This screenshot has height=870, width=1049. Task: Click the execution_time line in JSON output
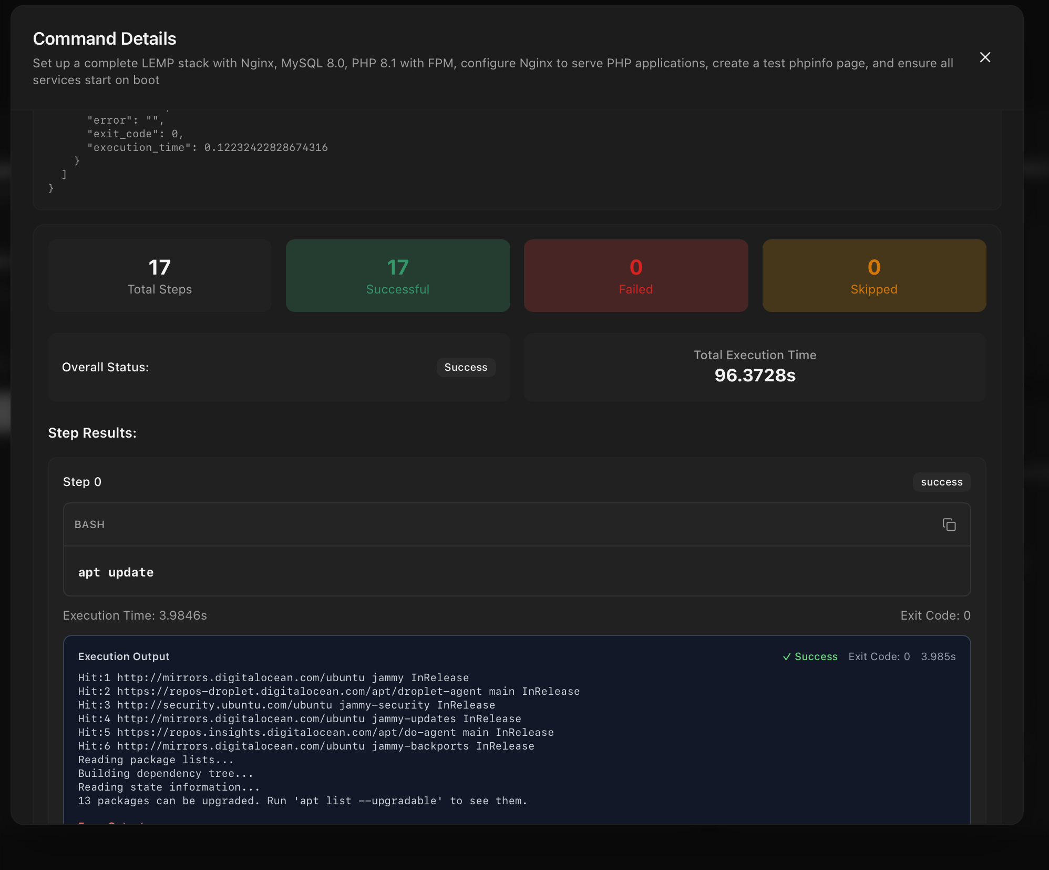tap(207, 147)
